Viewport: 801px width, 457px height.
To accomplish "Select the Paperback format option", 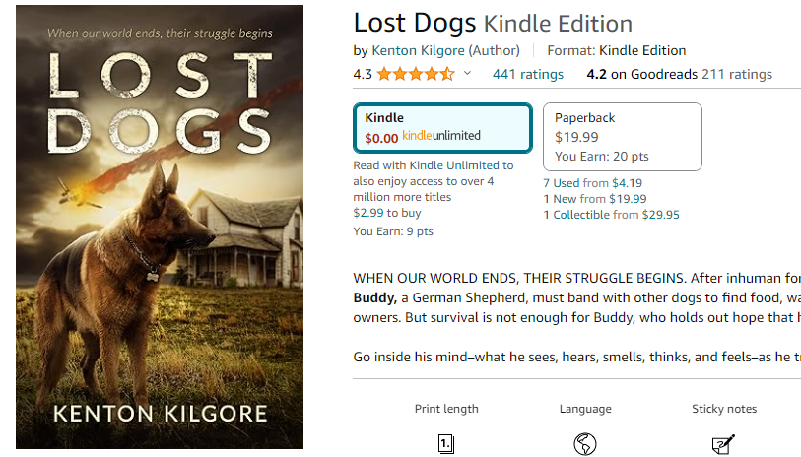I will [622, 136].
